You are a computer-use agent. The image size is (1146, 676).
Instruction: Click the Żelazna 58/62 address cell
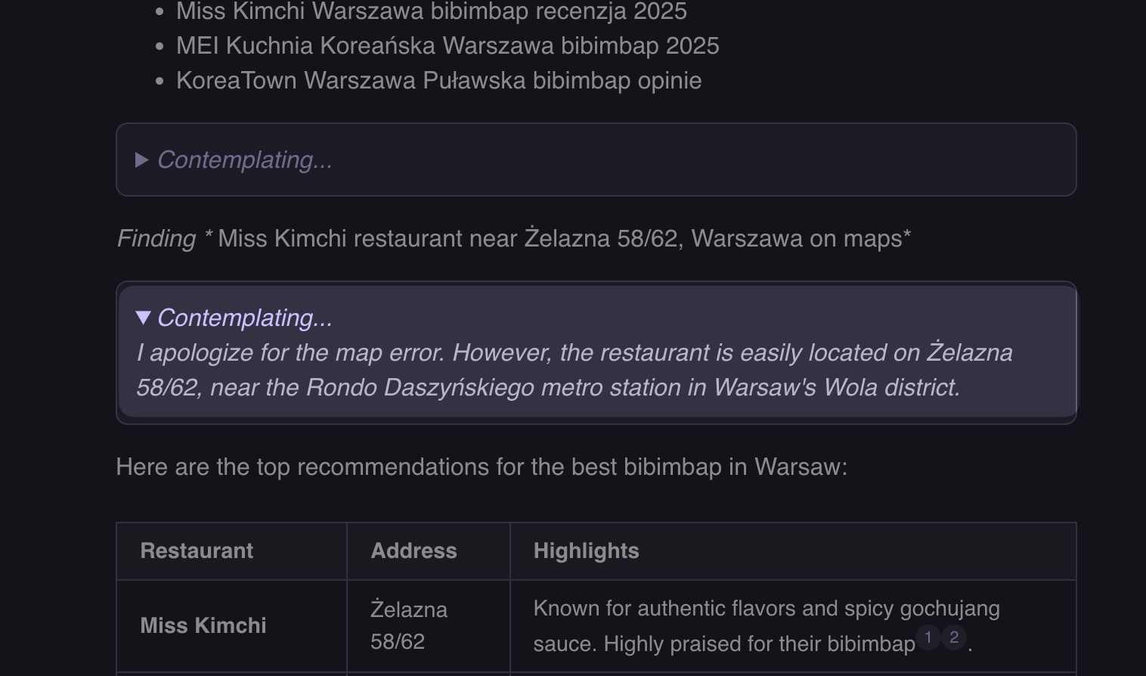pos(408,625)
